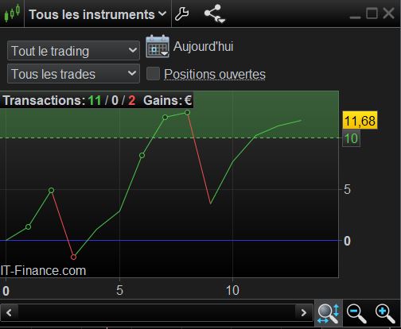The height and width of the screenshot is (329, 401).
Task: Click the Transactions winning count 11
Action: [x=95, y=101]
